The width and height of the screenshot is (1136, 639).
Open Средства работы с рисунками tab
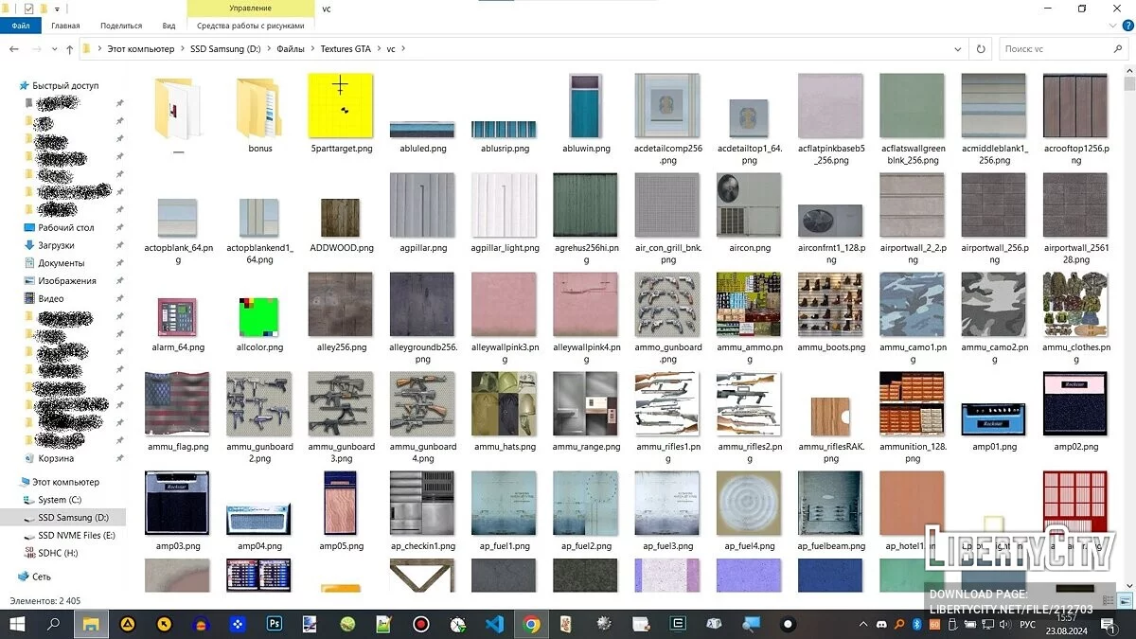pyautogui.click(x=250, y=27)
